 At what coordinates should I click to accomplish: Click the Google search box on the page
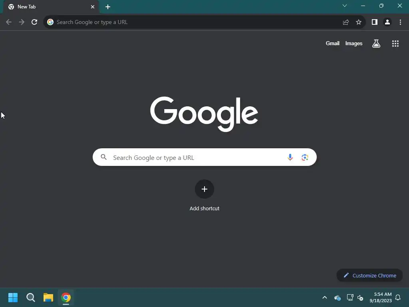pos(204,157)
